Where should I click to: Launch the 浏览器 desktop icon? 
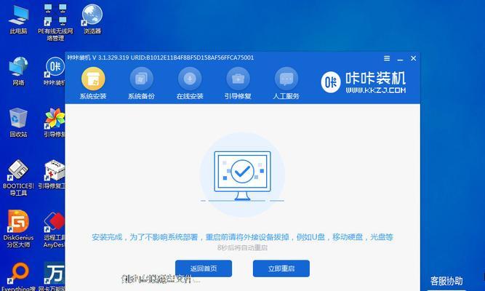92,19
